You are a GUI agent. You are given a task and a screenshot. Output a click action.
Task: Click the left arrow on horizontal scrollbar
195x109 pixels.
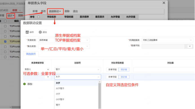tap(10, 107)
